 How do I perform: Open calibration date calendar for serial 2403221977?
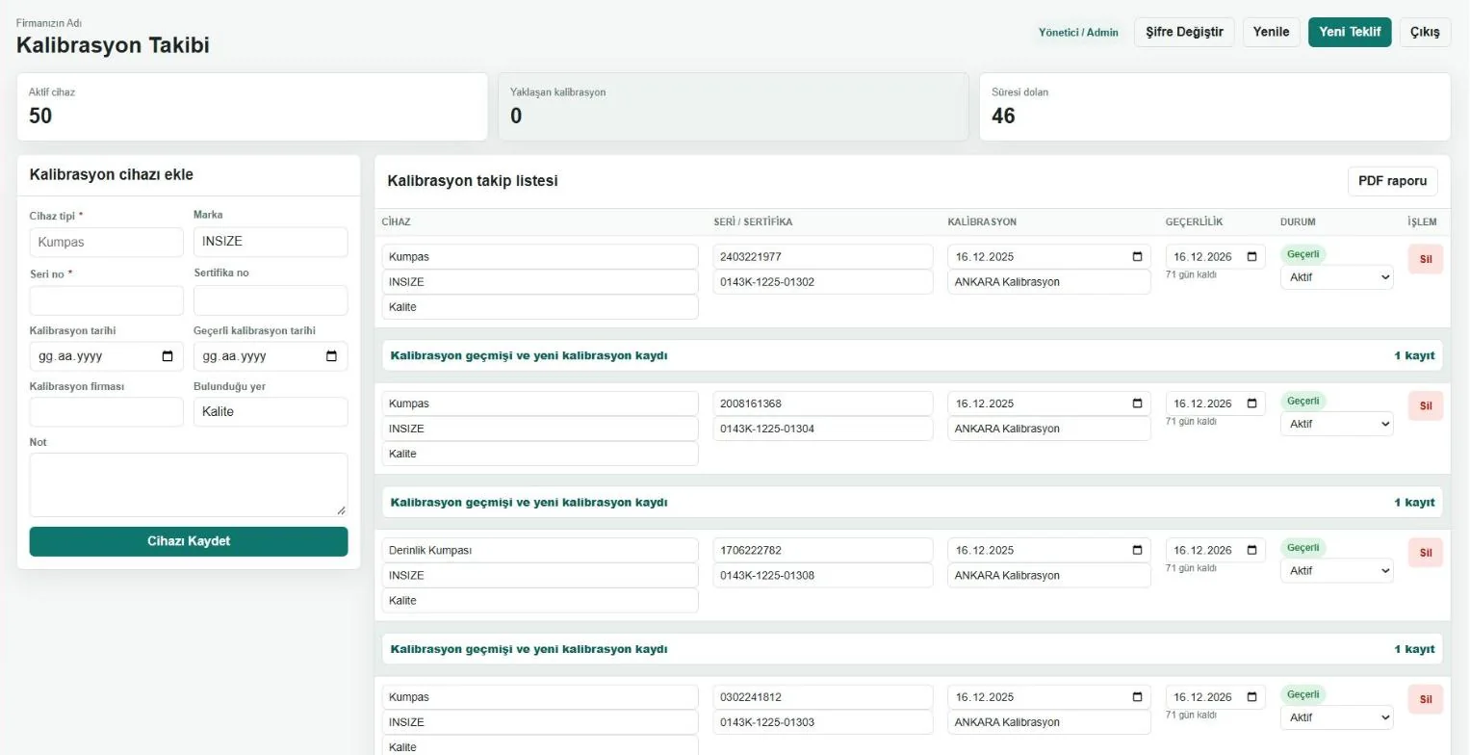pyautogui.click(x=1137, y=257)
